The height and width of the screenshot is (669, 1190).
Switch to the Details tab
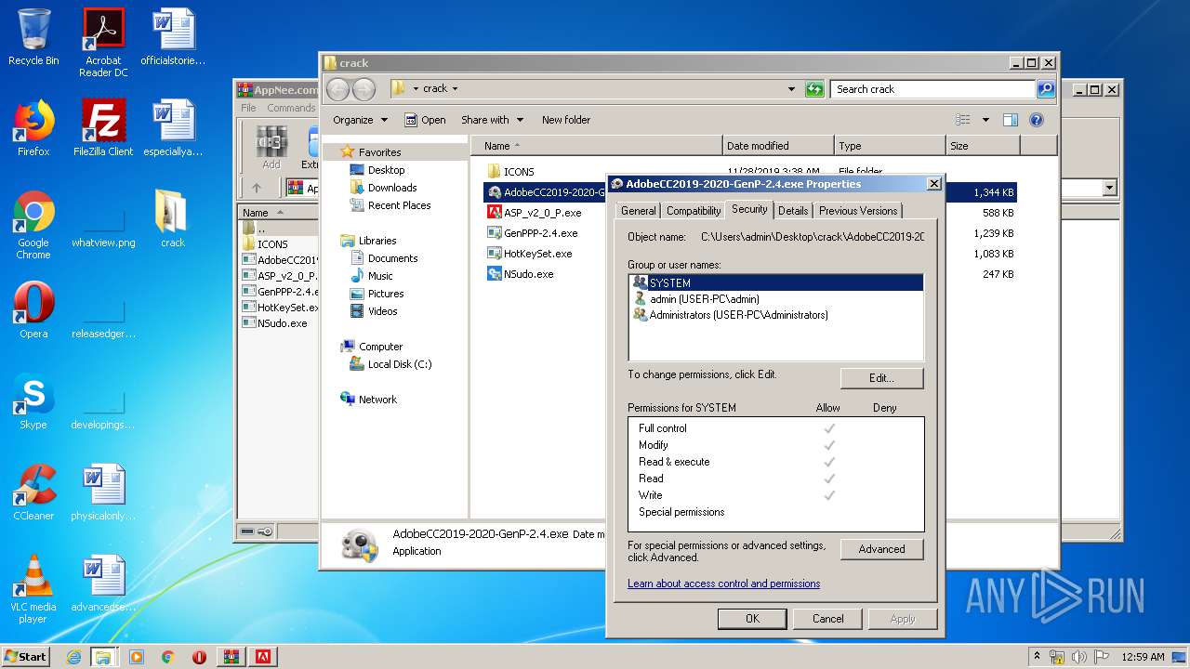793,211
